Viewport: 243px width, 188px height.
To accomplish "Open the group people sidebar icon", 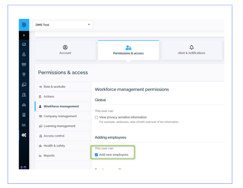I will tap(24, 64).
